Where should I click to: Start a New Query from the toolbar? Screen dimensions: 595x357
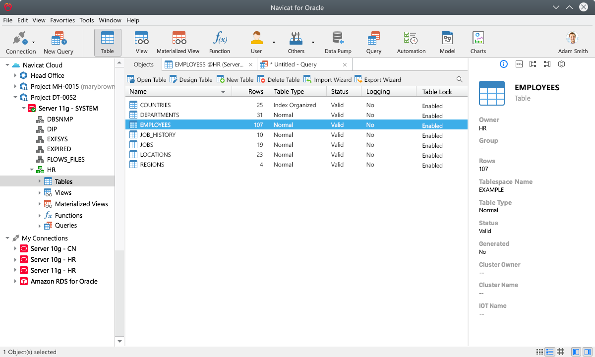59,42
